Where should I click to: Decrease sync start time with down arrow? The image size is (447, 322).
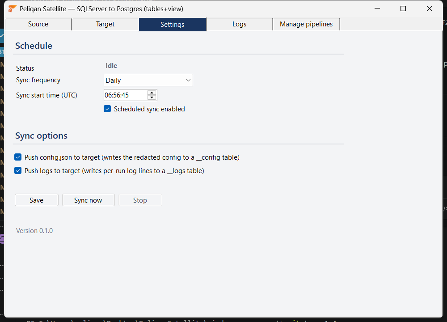point(152,97)
